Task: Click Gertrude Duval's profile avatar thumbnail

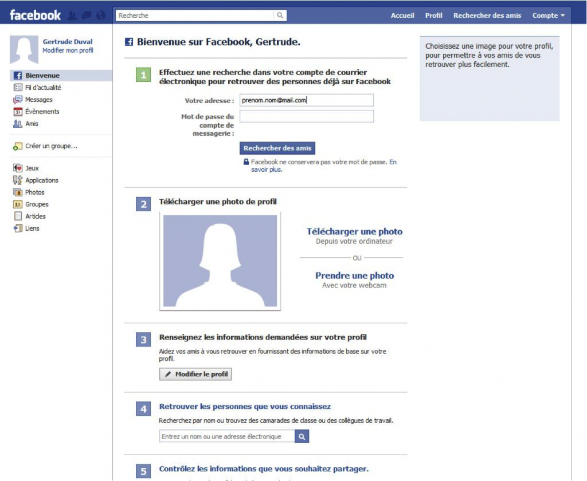Action: [24, 49]
